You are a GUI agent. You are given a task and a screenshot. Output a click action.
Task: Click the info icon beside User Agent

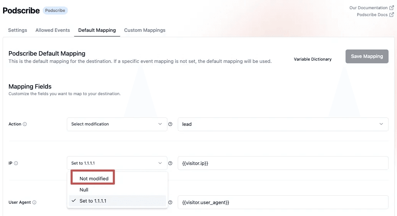click(x=35, y=203)
